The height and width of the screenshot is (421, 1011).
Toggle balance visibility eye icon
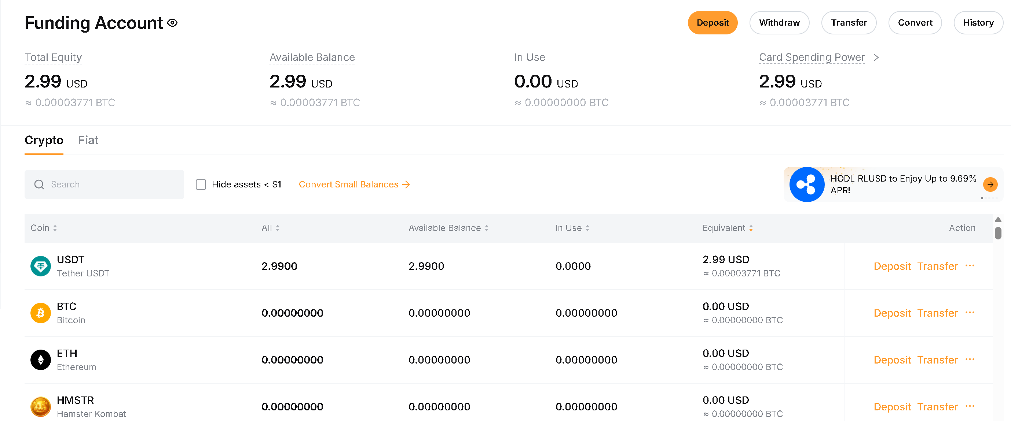(172, 23)
